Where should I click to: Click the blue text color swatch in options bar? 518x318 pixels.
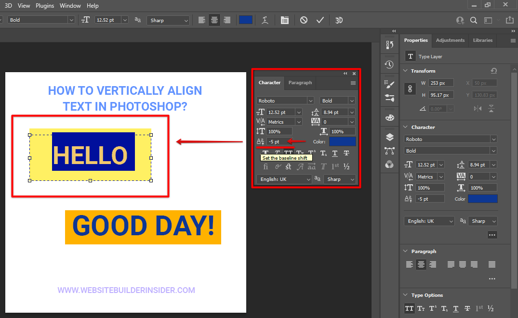tap(246, 20)
